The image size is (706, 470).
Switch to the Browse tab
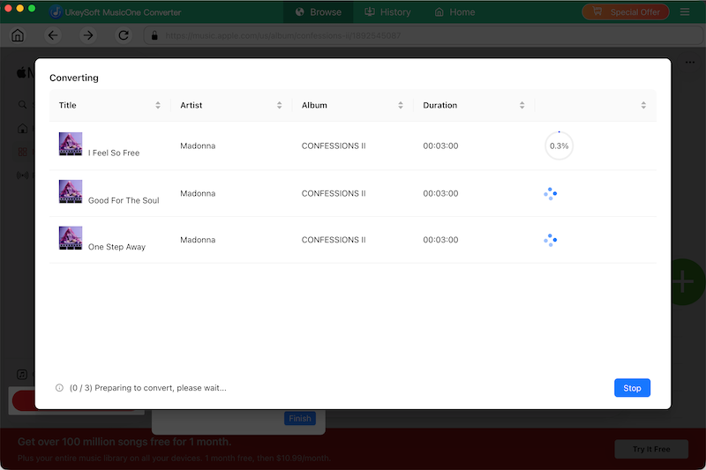[x=319, y=12]
